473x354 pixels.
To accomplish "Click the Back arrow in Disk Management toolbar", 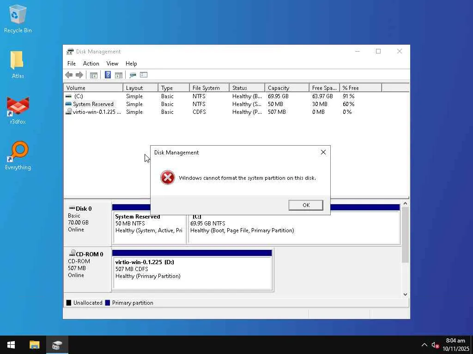I will click(x=69, y=75).
